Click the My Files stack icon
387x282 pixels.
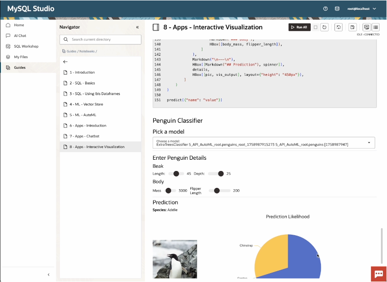coord(8,57)
